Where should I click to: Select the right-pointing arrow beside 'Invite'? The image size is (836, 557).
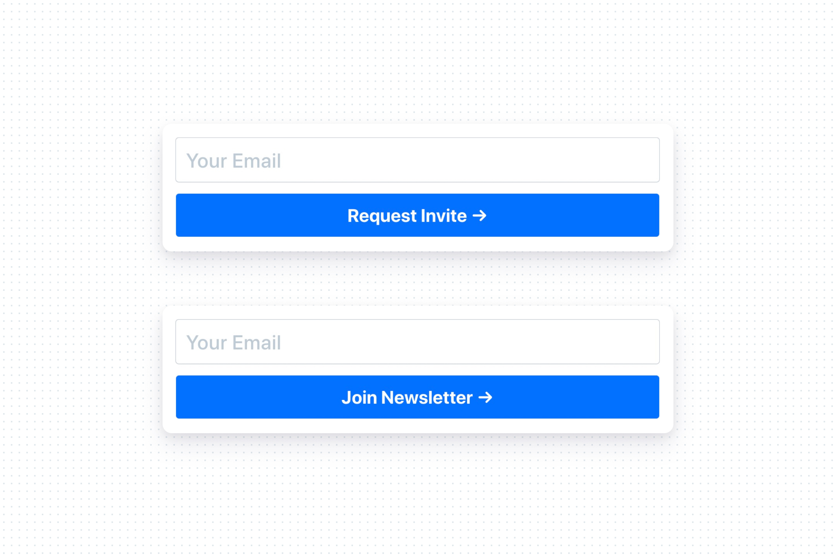click(x=479, y=215)
